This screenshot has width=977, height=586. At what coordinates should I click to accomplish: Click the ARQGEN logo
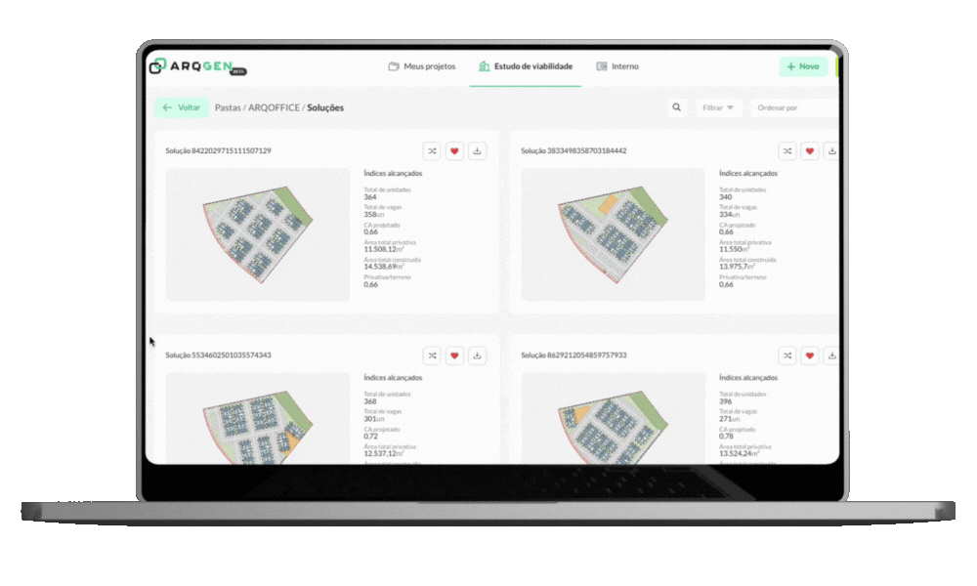pyautogui.click(x=196, y=66)
